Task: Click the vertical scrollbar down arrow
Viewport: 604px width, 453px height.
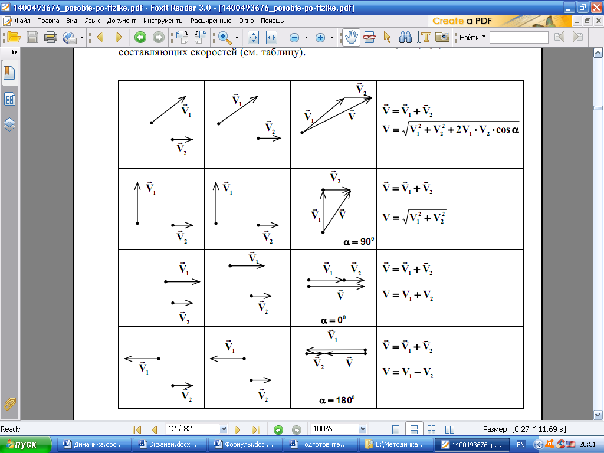Action: click(x=598, y=415)
